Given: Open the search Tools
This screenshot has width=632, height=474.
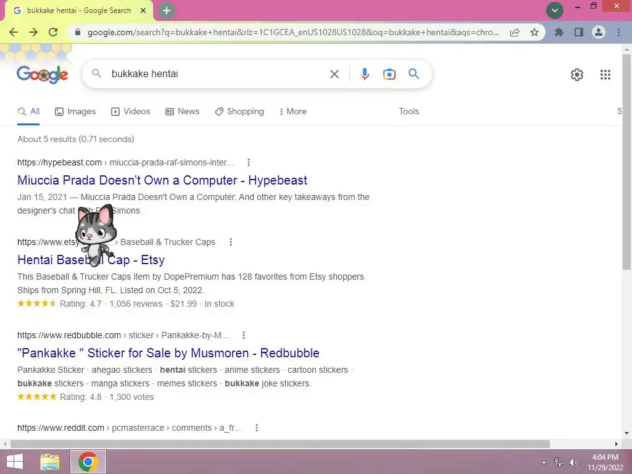Looking at the screenshot, I should [x=409, y=111].
